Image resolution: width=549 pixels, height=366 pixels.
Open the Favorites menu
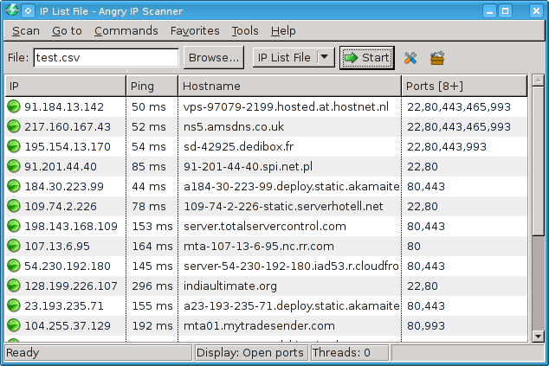[x=195, y=31]
